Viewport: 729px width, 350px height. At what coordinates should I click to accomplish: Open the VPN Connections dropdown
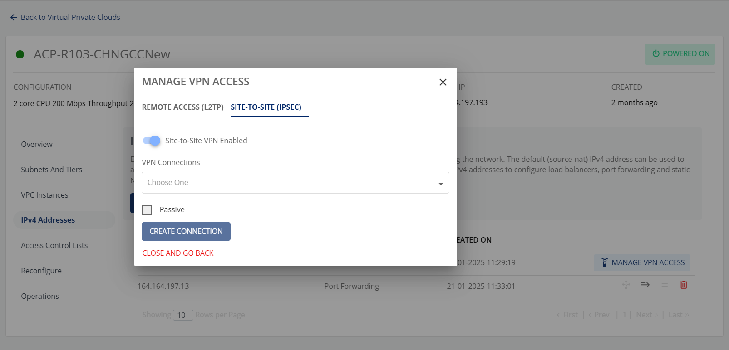tap(296, 183)
